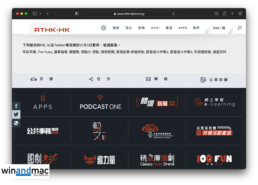The image size is (258, 185).
Task: Select the WEB+ menu item
Action: pos(155,28)
